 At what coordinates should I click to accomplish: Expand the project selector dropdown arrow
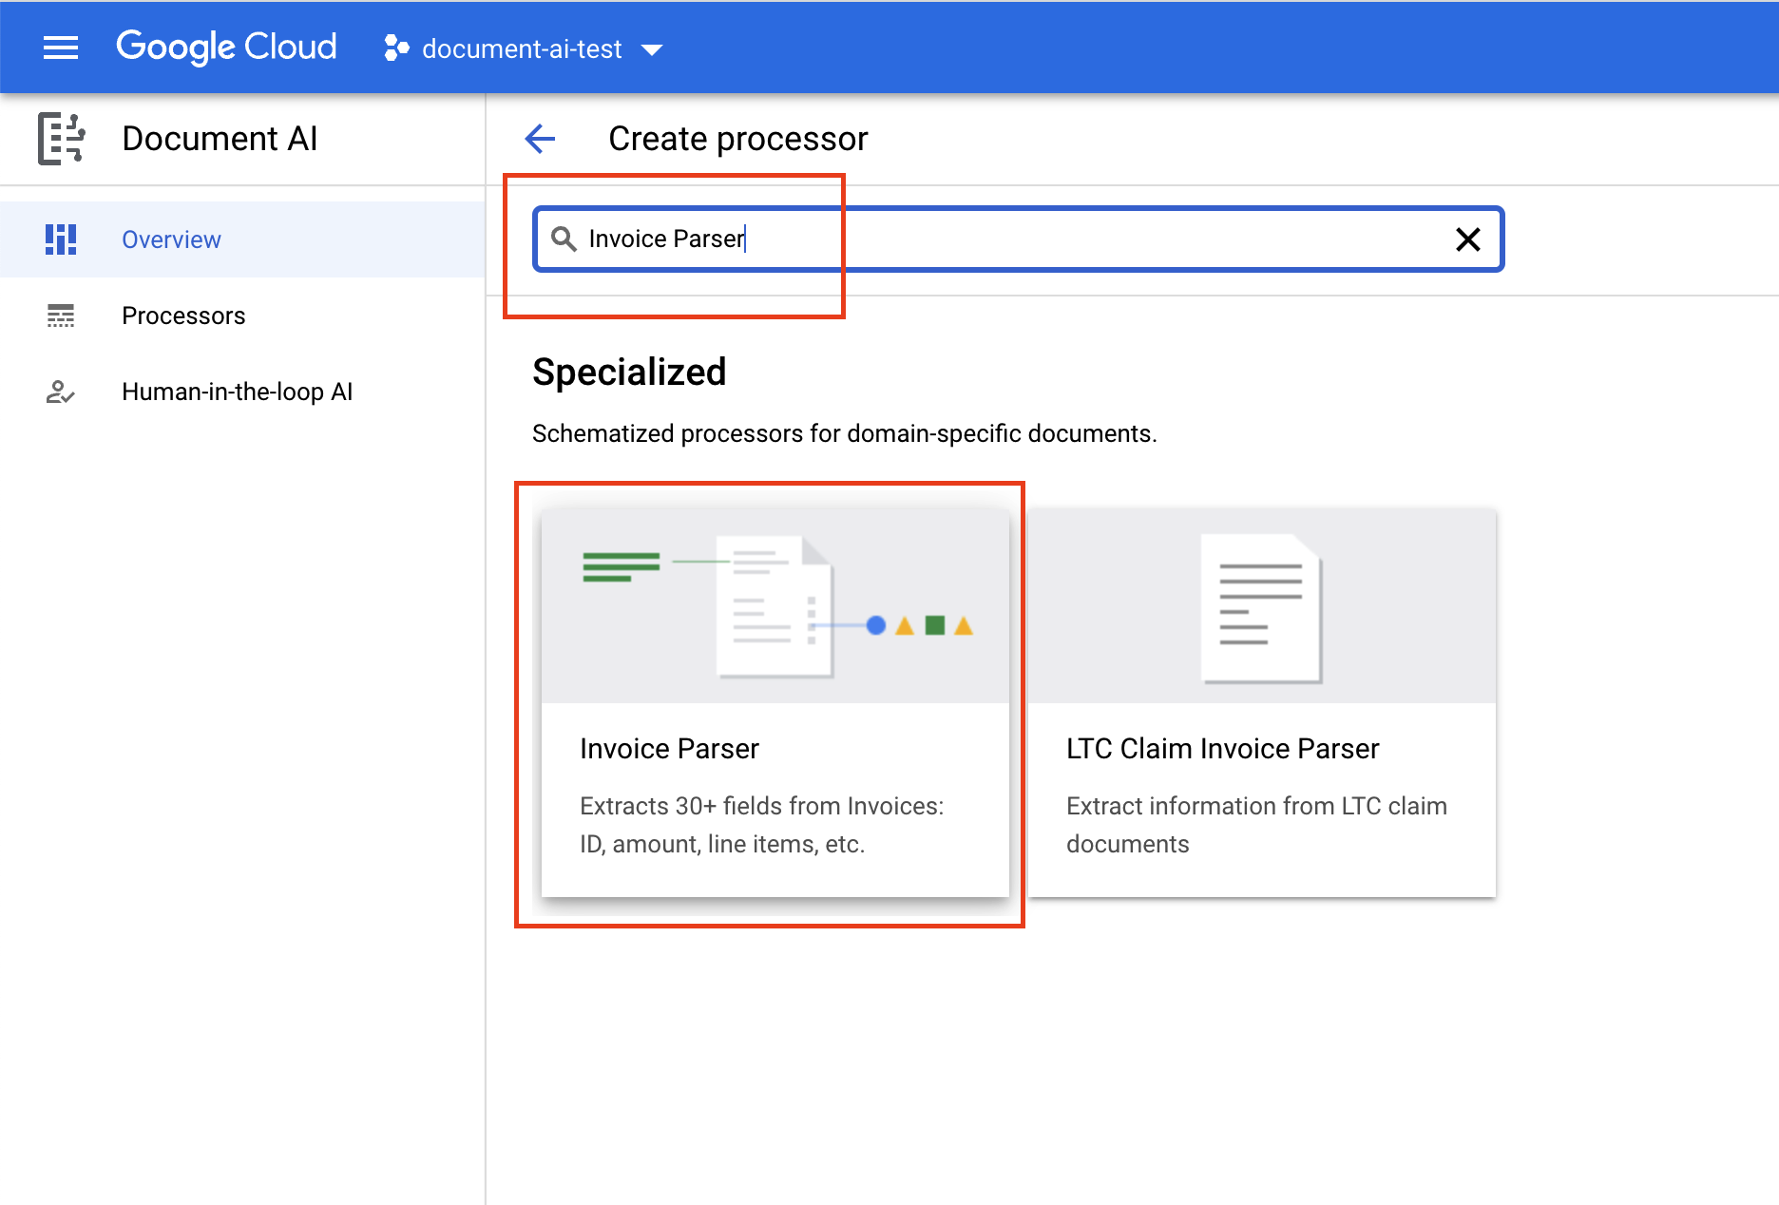652,50
